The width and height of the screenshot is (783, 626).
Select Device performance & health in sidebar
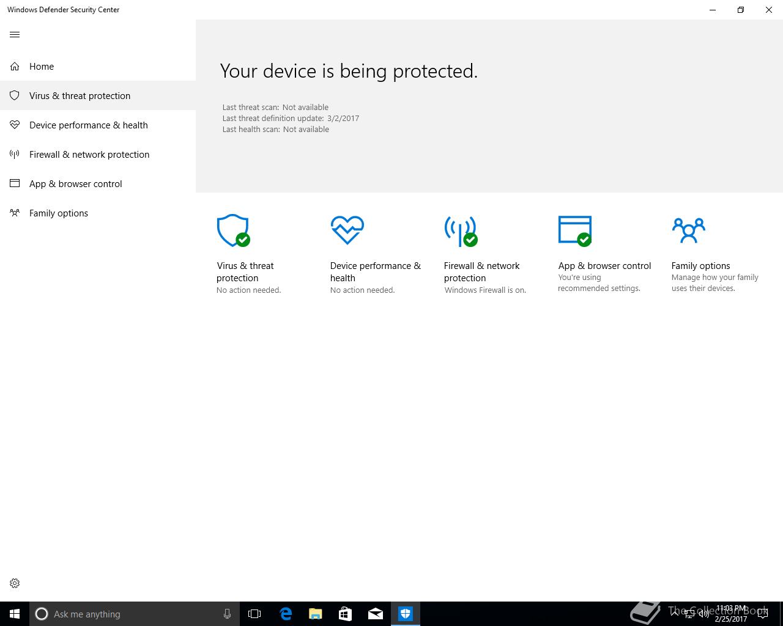point(98,125)
